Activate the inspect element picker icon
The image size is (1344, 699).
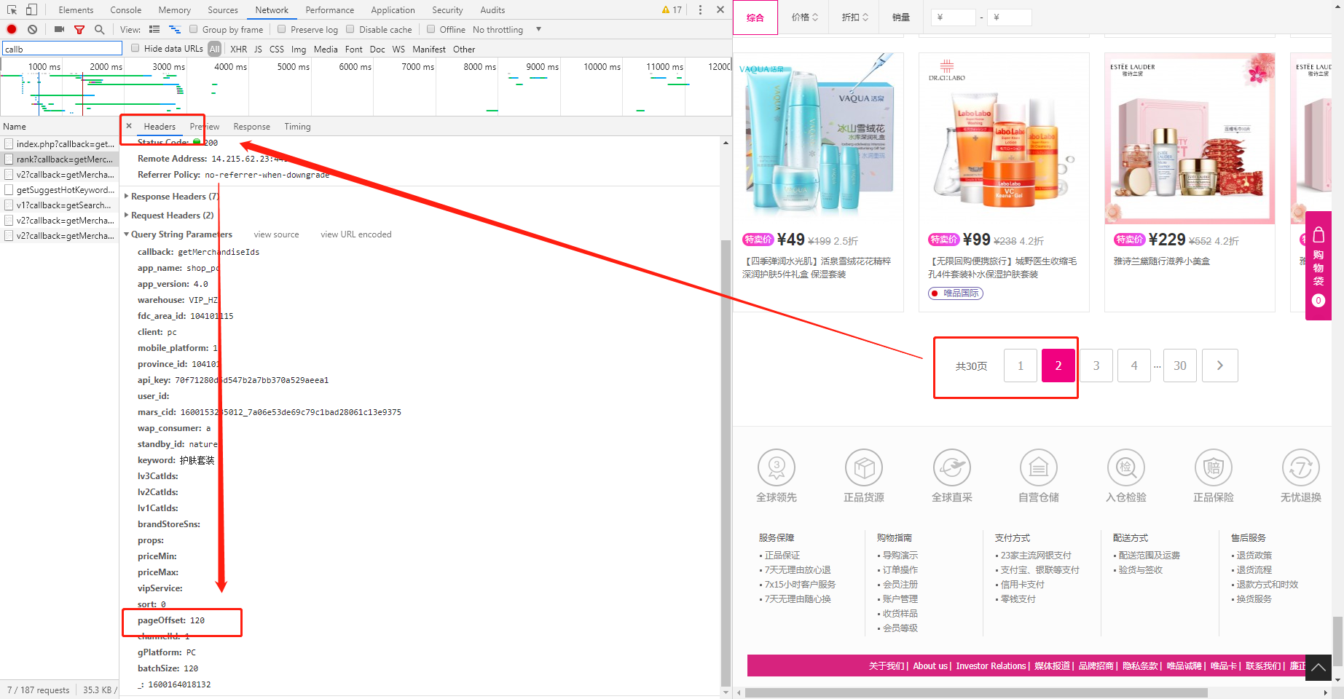click(12, 9)
